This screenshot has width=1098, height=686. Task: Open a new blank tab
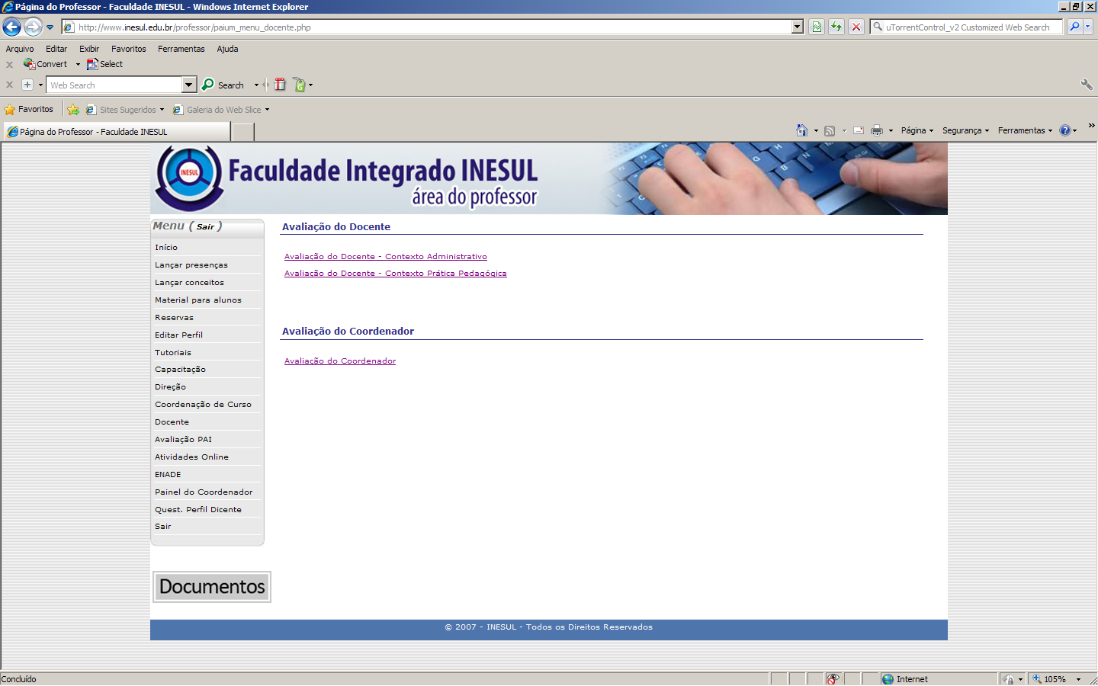coord(242,133)
